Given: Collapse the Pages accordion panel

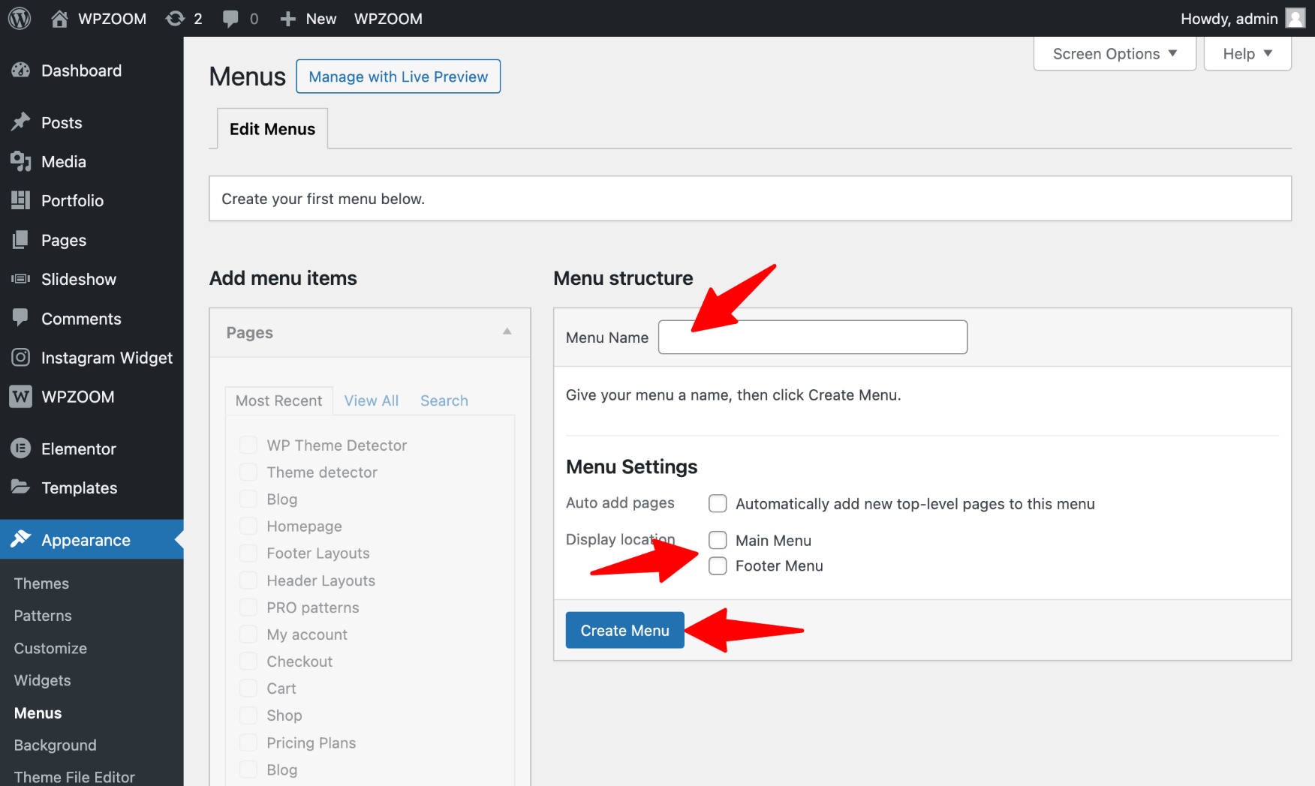Looking at the screenshot, I should tap(507, 331).
